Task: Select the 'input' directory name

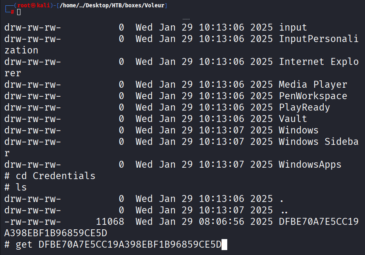Action: (293, 28)
